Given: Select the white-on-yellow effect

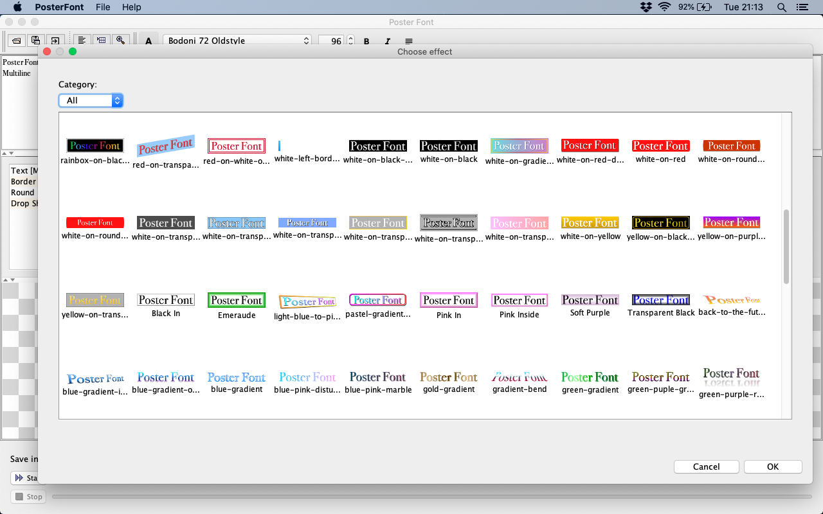Looking at the screenshot, I should point(590,222).
